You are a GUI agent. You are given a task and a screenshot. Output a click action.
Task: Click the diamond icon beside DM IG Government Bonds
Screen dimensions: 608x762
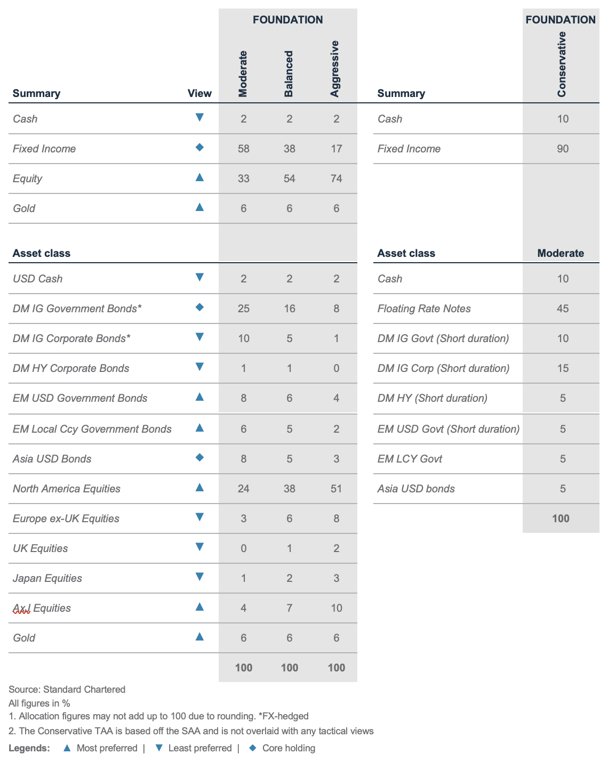pos(199,307)
